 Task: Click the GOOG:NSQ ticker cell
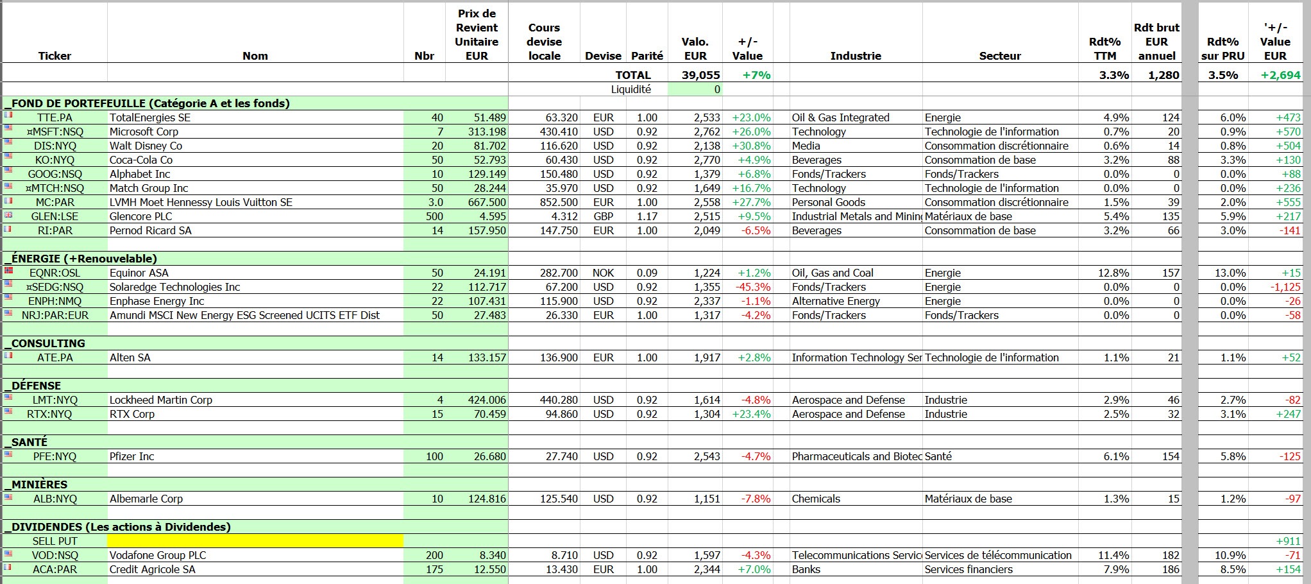point(55,174)
